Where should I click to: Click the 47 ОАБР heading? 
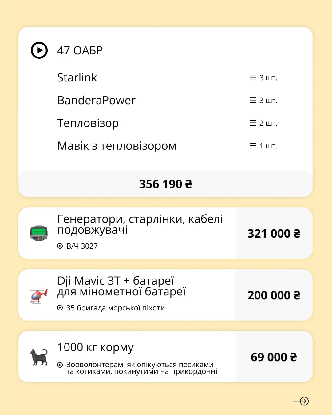pyautogui.click(x=80, y=50)
